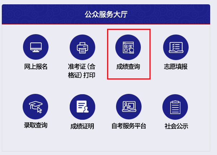Click the person stamp on the 成绩证明 icon
217x155 pixels.
tap(86, 110)
